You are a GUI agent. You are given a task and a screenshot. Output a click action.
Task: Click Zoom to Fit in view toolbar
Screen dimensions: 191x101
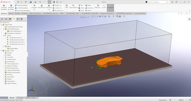click(x=92, y=16)
